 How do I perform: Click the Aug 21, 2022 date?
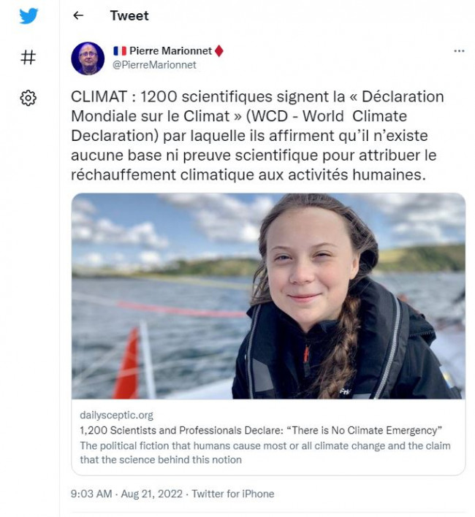[x=151, y=494]
